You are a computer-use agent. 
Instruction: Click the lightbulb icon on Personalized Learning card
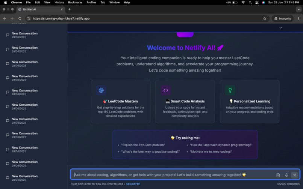pyautogui.click(x=230, y=90)
